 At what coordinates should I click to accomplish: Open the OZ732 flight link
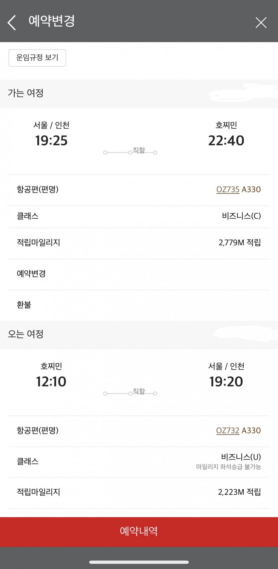(x=228, y=431)
